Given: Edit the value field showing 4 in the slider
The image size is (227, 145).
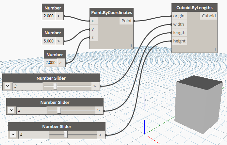Looking at the screenshot, I should click(33, 135).
